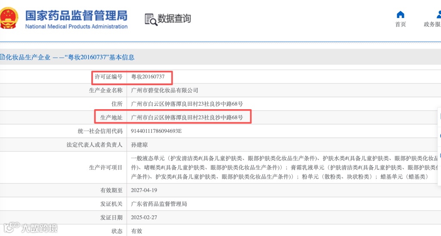
Task: Click 国家药品监督管理局 title
Action: (76, 15)
